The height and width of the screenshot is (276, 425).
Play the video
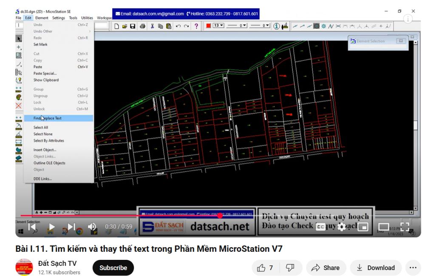[52, 227]
